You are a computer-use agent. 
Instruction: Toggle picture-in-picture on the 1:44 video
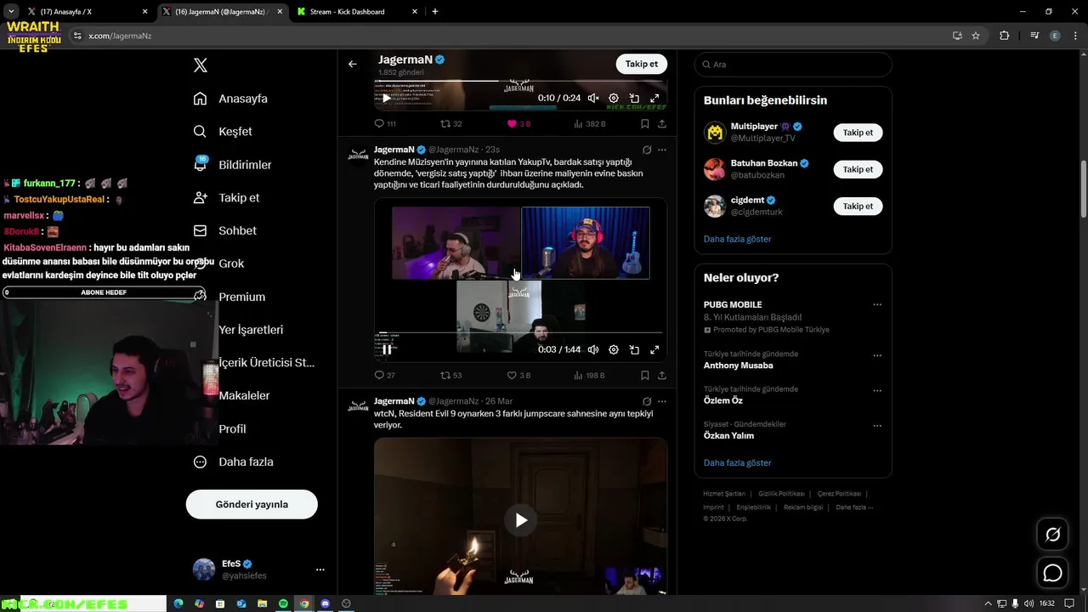pyautogui.click(x=634, y=349)
